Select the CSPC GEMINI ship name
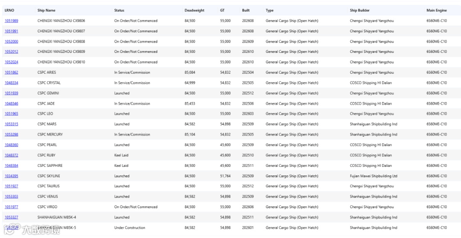The height and width of the screenshot is (238, 461). coord(48,93)
